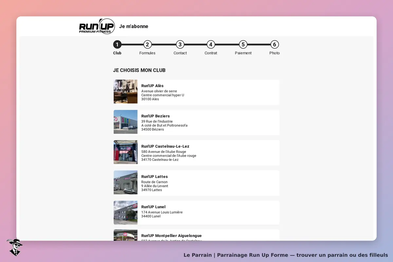Select step 1 Club circle

117,45
